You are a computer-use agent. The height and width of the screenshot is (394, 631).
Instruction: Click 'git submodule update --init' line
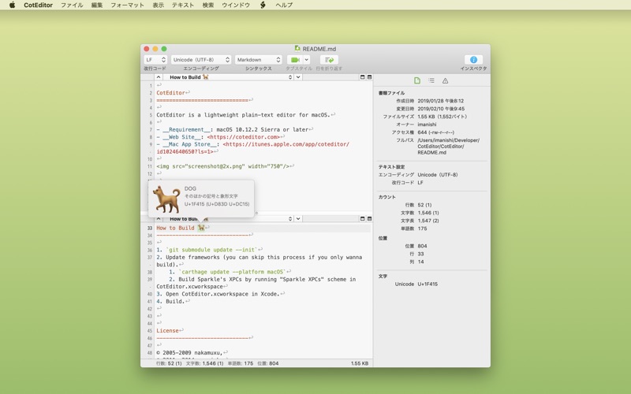tap(211, 250)
